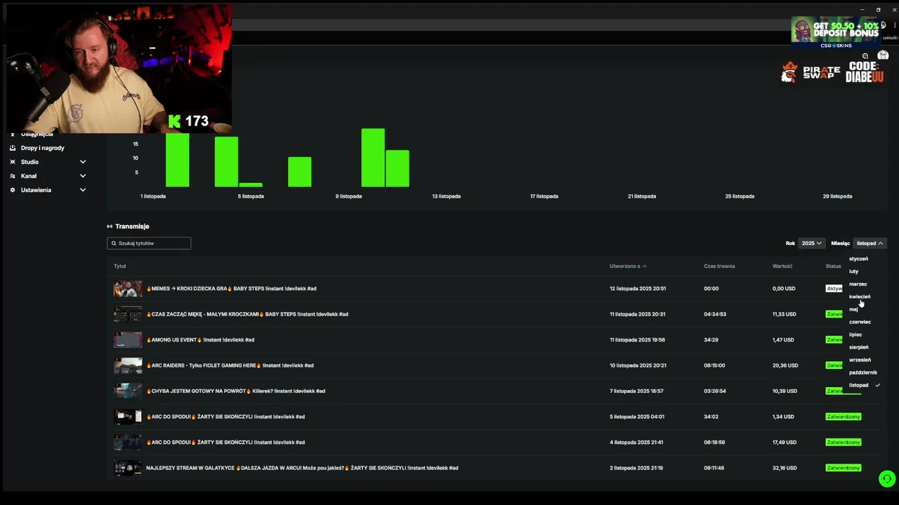The image size is (899, 505).
Task: Collapse the Miesiąc listopad dropdown
Action: (x=870, y=243)
